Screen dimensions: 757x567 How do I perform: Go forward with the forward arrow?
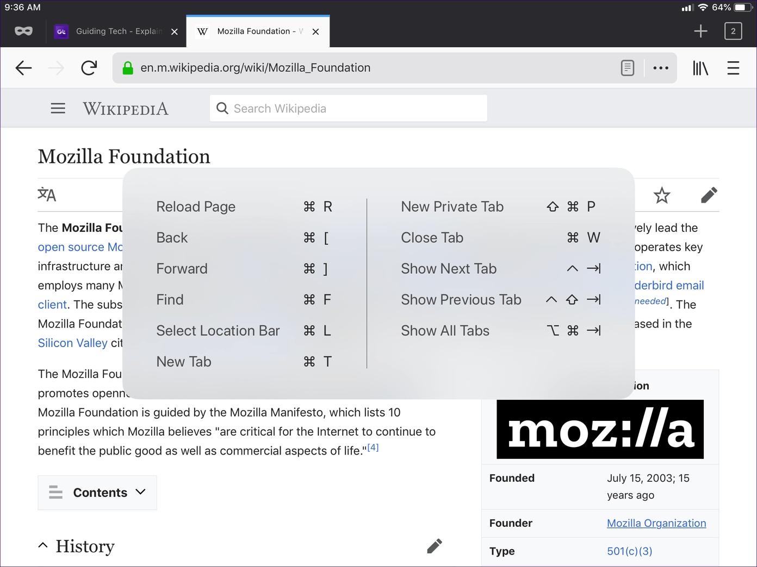56,68
